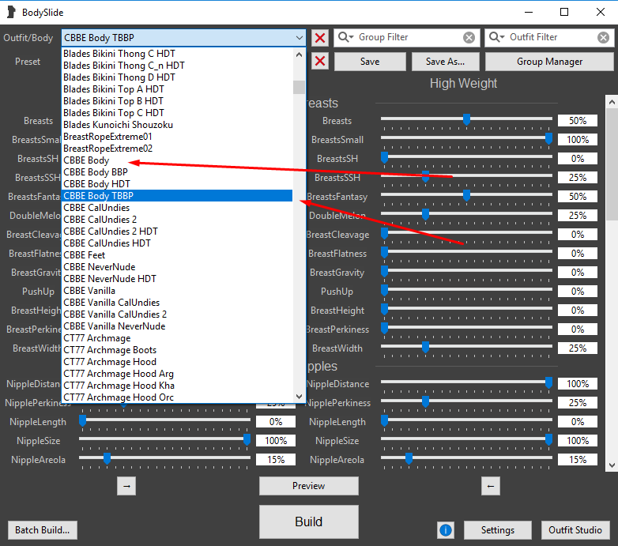Click the blue info icon
The height and width of the screenshot is (546, 618).
[446, 530]
